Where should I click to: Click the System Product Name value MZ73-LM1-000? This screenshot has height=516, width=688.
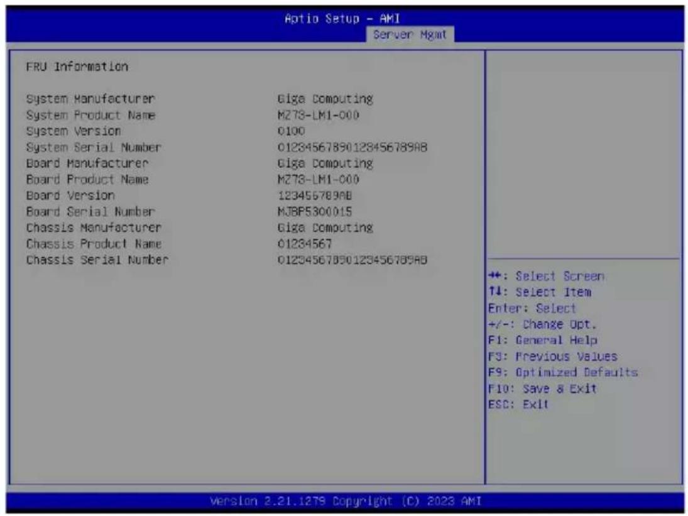pyautogui.click(x=318, y=115)
